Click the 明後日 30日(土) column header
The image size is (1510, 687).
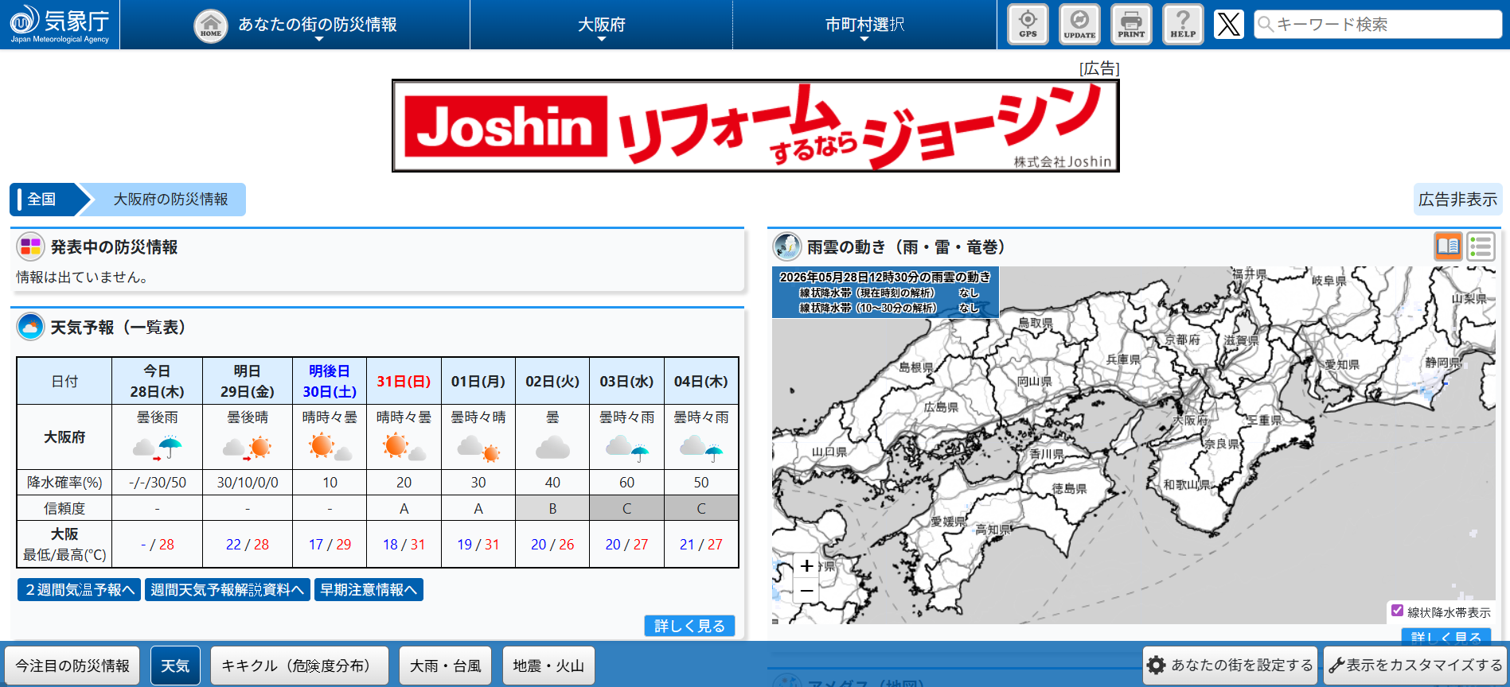tap(330, 382)
